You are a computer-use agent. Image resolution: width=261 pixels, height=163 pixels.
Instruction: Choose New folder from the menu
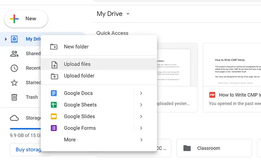coord(99,47)
